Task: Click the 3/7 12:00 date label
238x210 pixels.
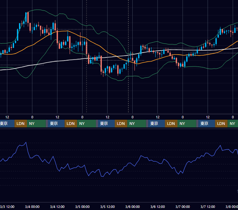Action: point(208,206)
